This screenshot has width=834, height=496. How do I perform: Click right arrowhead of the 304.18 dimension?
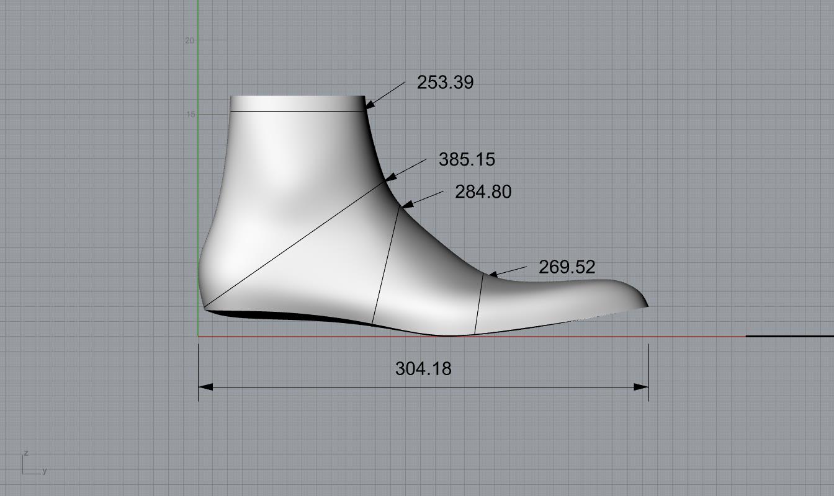641,387
